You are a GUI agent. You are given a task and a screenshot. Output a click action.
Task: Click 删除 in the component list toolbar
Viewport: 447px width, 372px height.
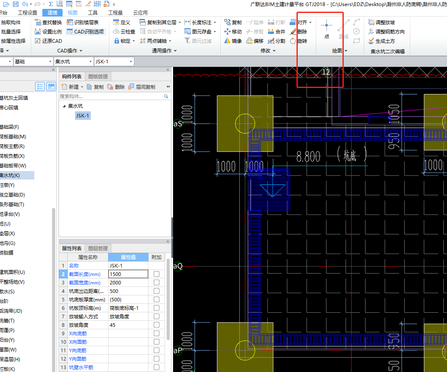click(116, 87)
